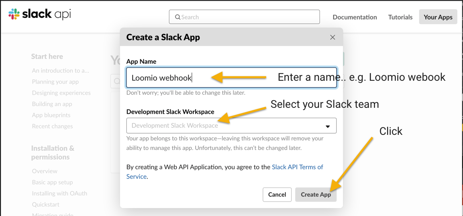The width and height of the screenshot is (463, 216).
Task: Open Designing experiences sidebar link
Action: click(x=61, y=93)
